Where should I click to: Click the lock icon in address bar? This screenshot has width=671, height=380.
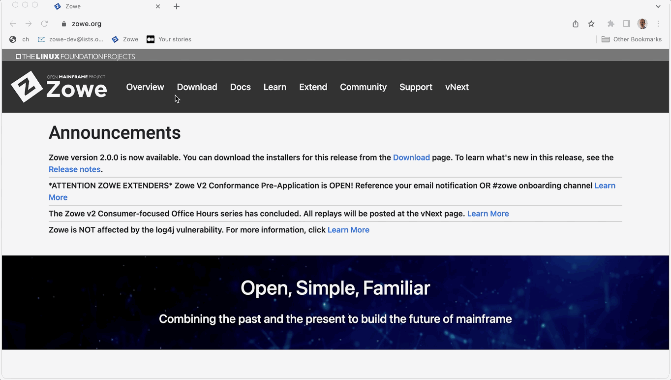click(x=64, y=24)
